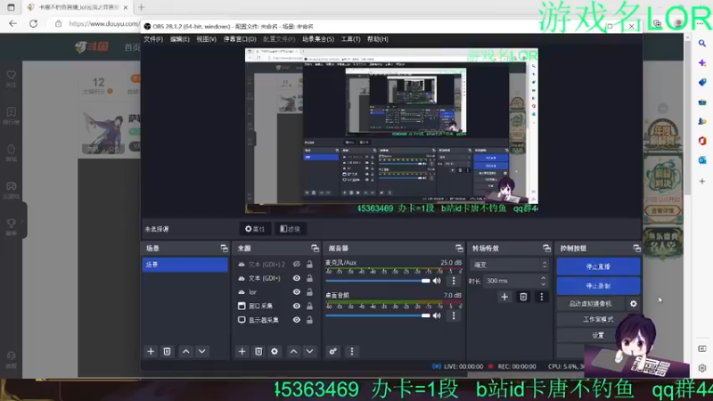Image resolution: width=713 pixels, height=401 pixels.
Task: Hide the 显示器采集 source
Action: click(x=297, y=320)
